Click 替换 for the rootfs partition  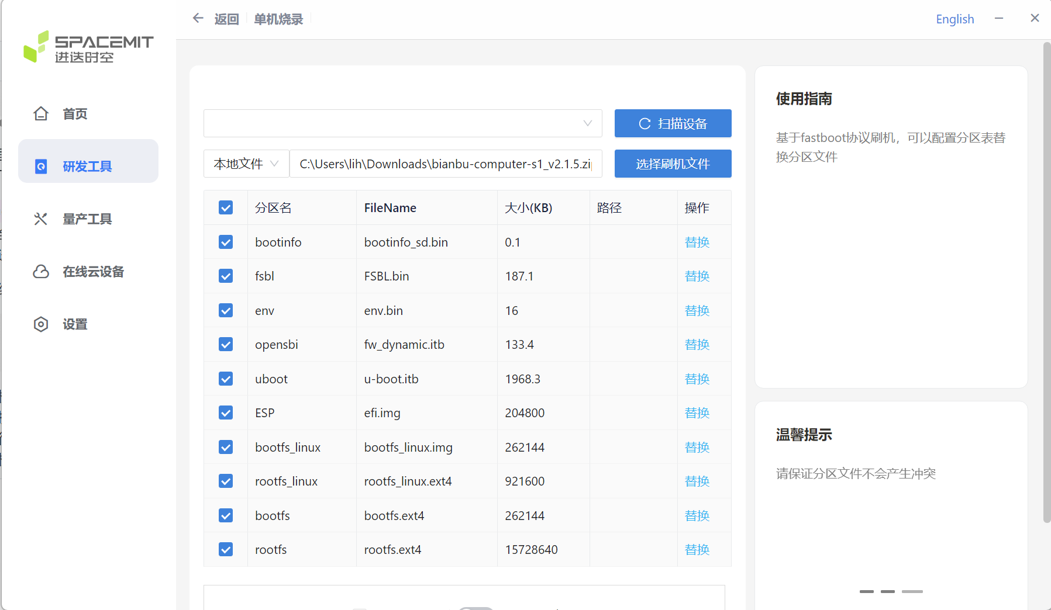tap(697, 549)
